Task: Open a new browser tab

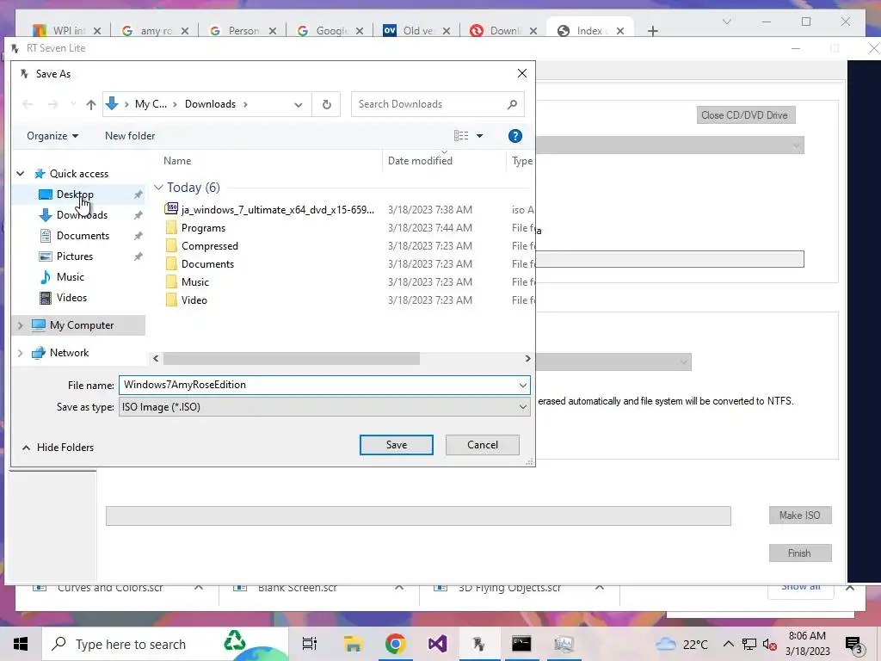Action: tap(652, 31)
